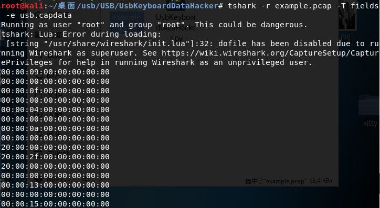Select the Kali L... volume in sidebar
Screen dimensions: 380x208
pyautogui.click(x=55, y=179)
